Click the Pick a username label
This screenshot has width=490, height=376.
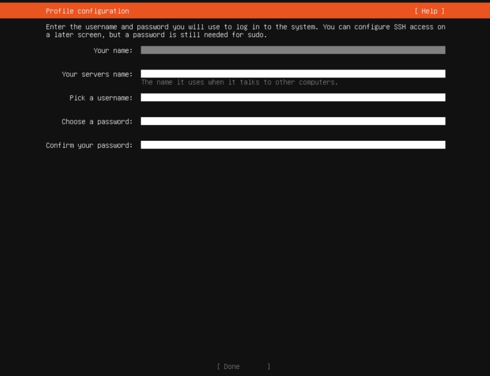tap(101, 97)
